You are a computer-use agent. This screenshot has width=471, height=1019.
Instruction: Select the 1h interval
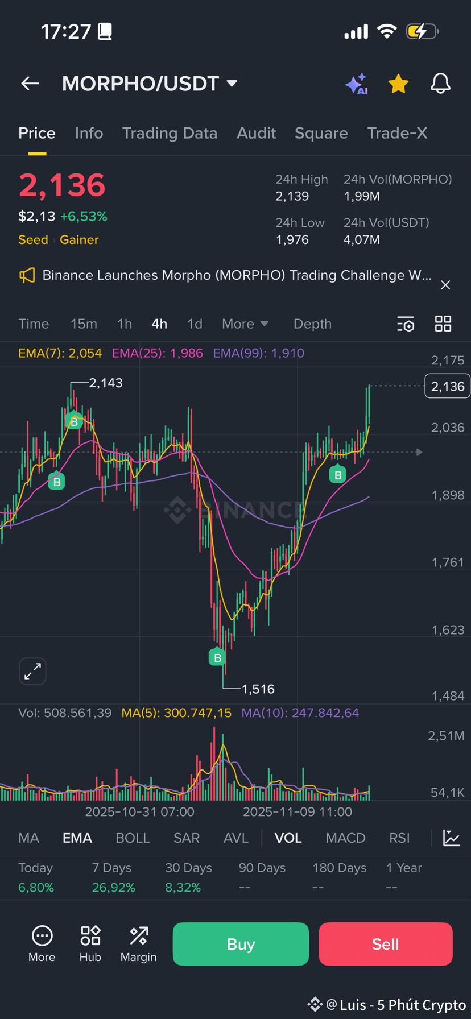(x=125, y=324)
